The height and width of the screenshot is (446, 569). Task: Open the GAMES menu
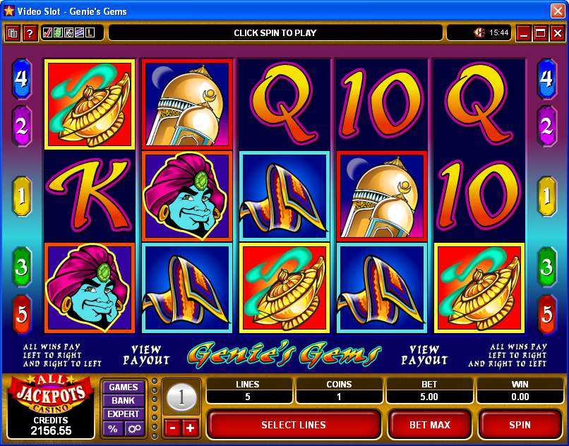(x=124, y=387)
